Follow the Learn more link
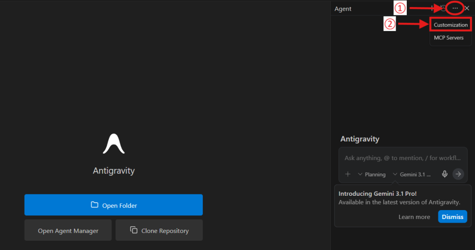This screenshot has height=250, width=475. click(414, 217)
